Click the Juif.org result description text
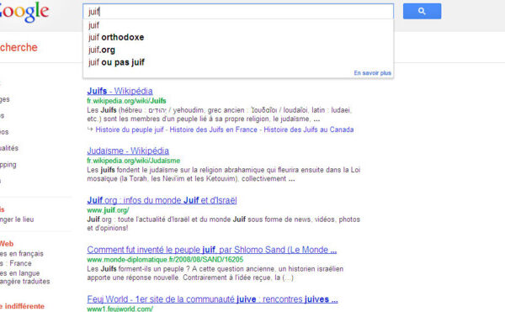 (x=224, y=224)
